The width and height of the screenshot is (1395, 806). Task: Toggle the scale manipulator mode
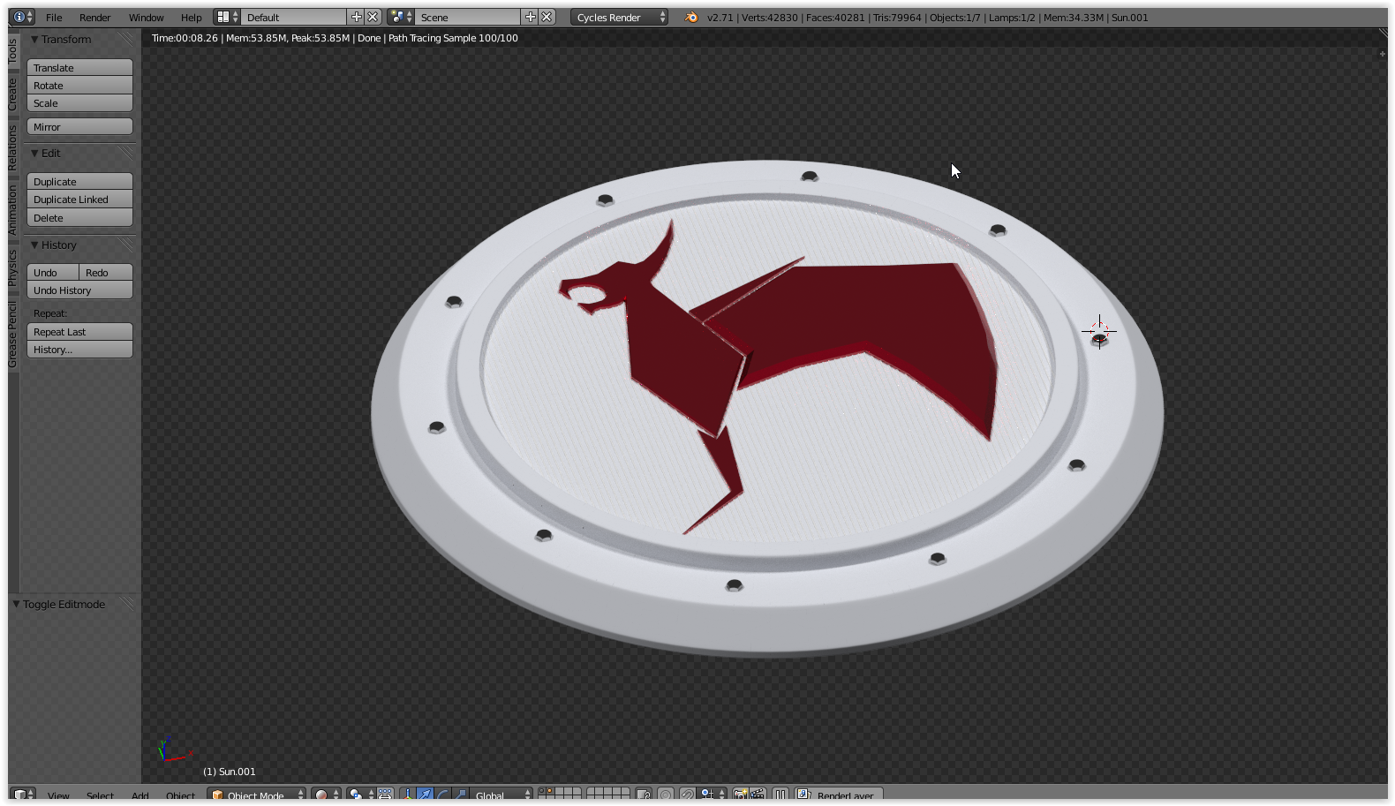(x=460, y=795)
